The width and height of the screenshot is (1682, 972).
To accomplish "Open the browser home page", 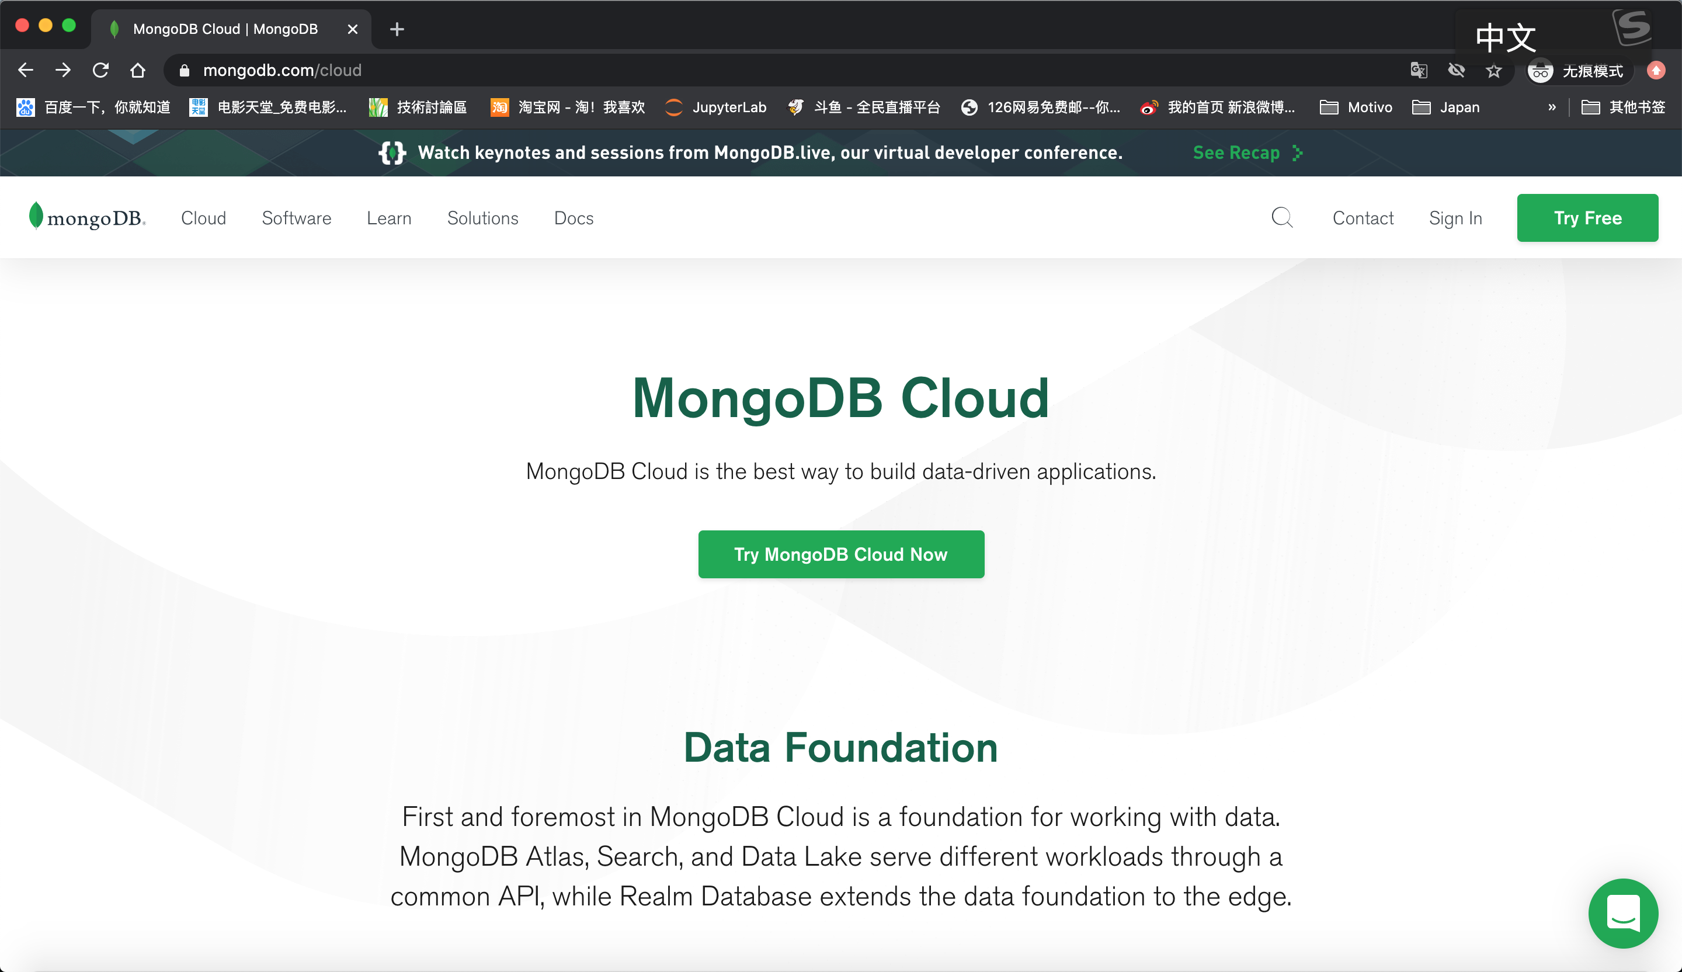I will pos(137,70).
